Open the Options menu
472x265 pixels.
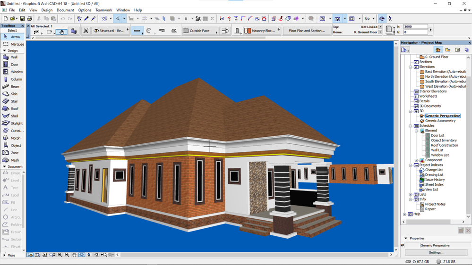(85, 10)
